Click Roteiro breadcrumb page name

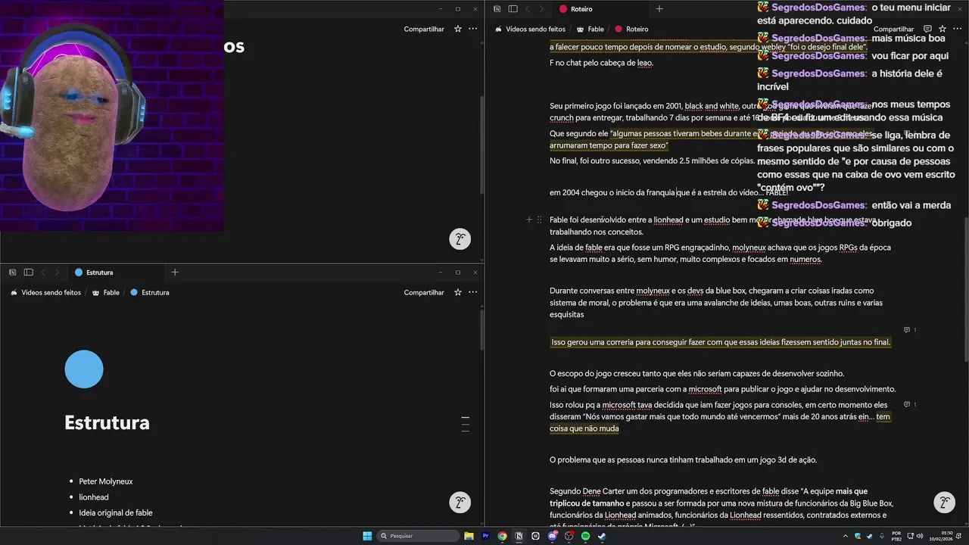point(631,29)
